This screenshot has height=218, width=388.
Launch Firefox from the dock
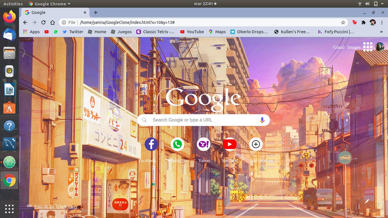(x=9, y=17)
